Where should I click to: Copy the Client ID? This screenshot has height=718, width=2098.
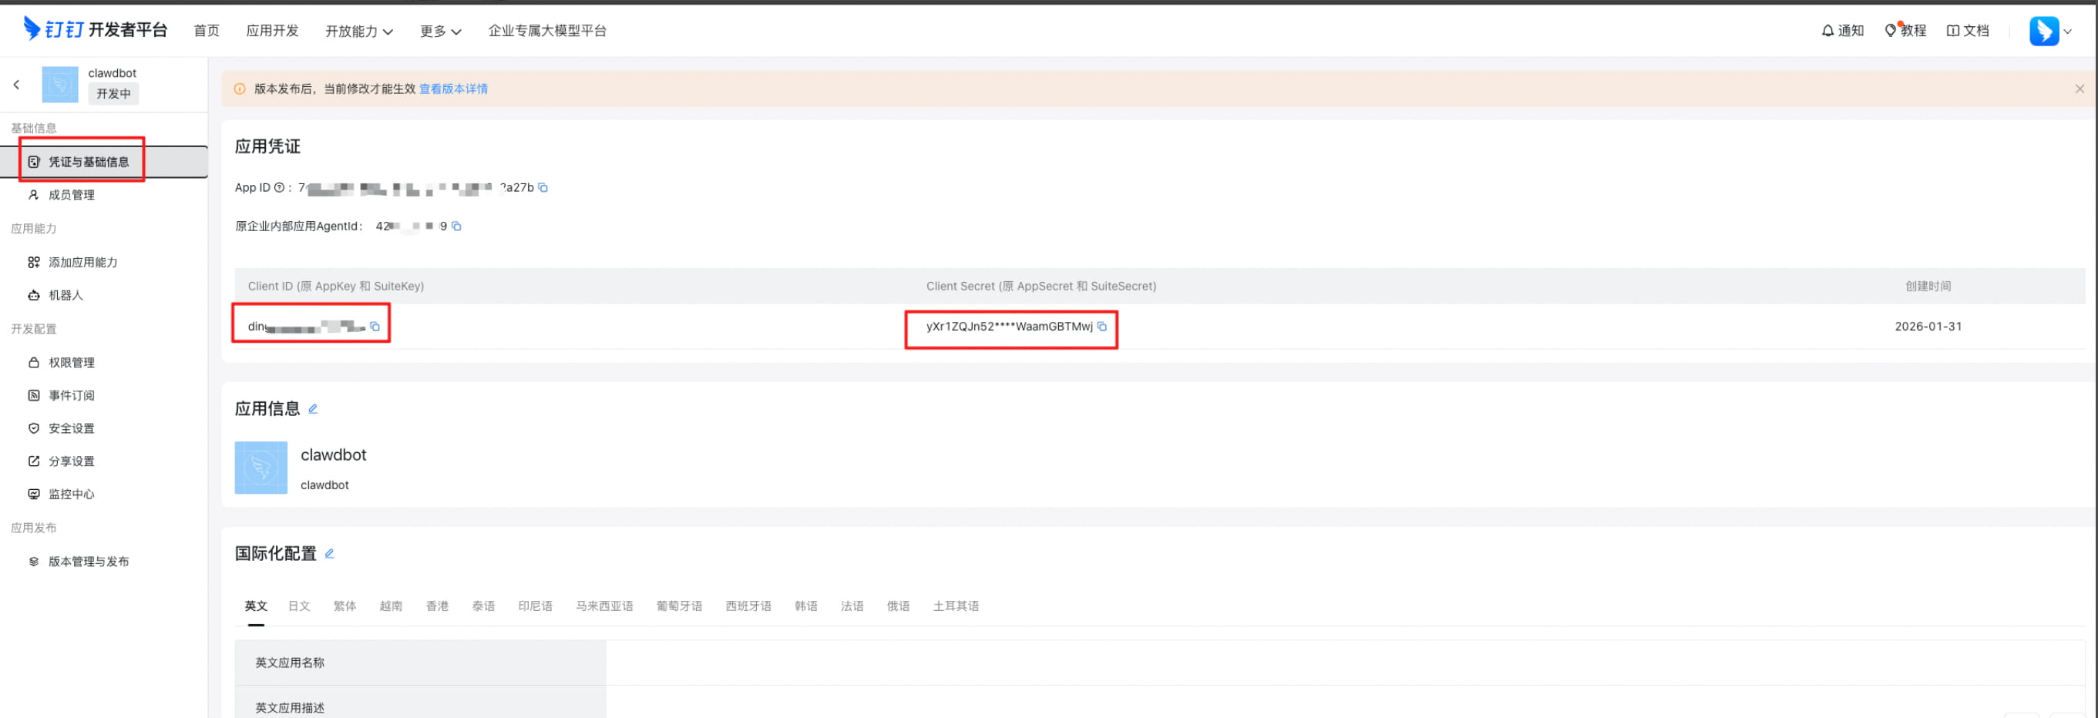pyautogui.click(x=375, y=327)
